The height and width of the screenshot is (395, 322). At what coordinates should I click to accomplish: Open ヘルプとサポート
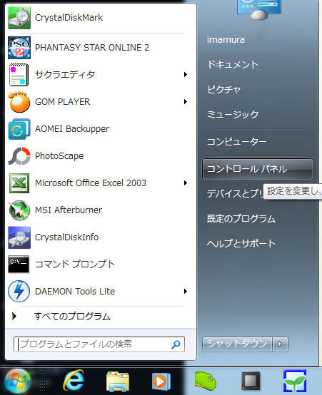pyautogui.click(x=241, y=243)
